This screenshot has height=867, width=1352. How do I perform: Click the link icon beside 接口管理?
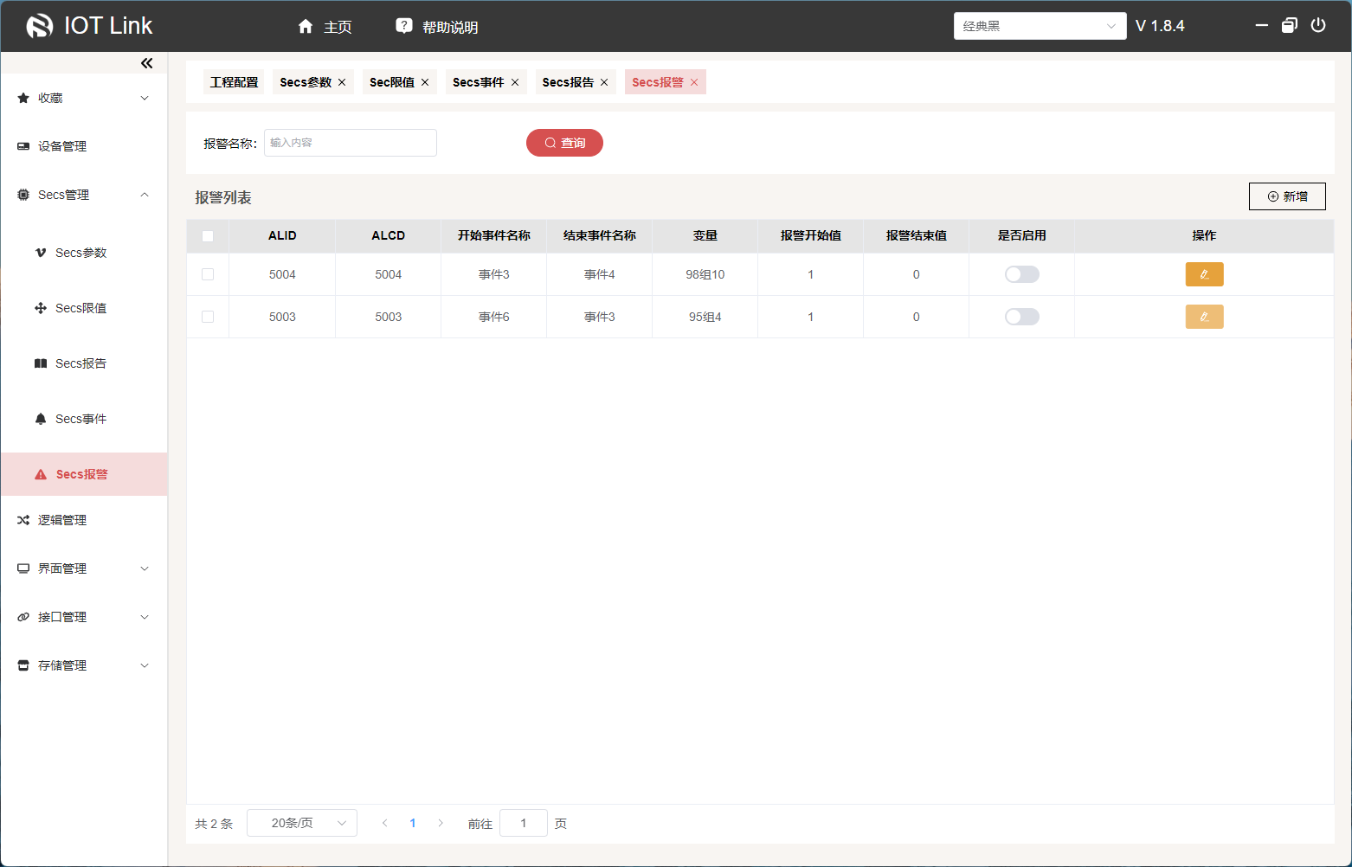point(23,617)
